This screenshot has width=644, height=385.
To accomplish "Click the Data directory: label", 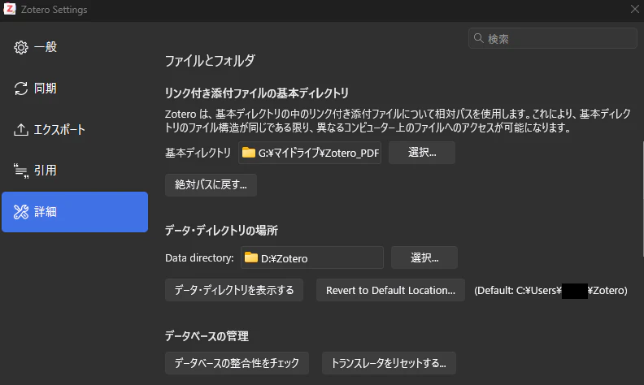I will tap(199, 257).
